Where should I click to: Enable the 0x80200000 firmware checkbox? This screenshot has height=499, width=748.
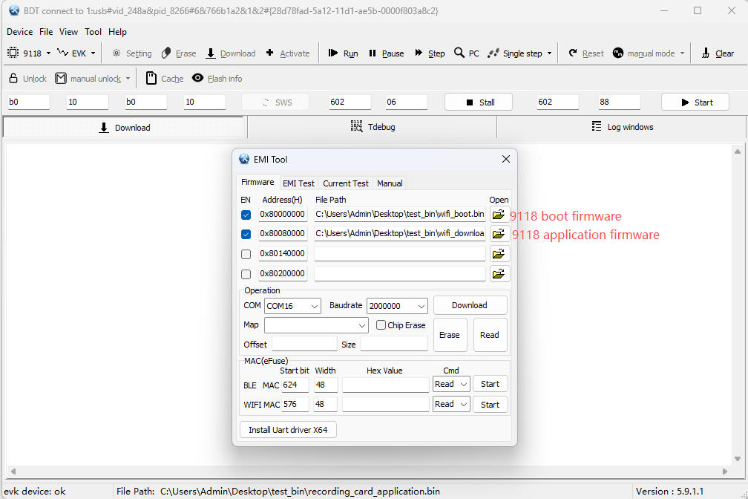(x=246, y=275)
